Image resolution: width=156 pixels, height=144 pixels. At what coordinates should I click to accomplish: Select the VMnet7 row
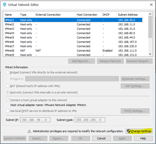(x=73, y=46)
